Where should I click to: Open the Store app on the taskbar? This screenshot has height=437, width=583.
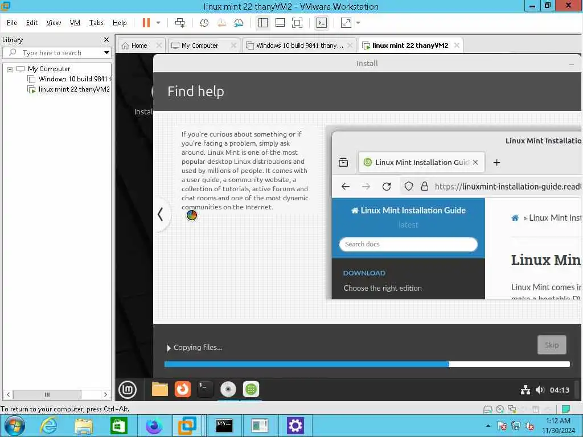pos(118,426)
